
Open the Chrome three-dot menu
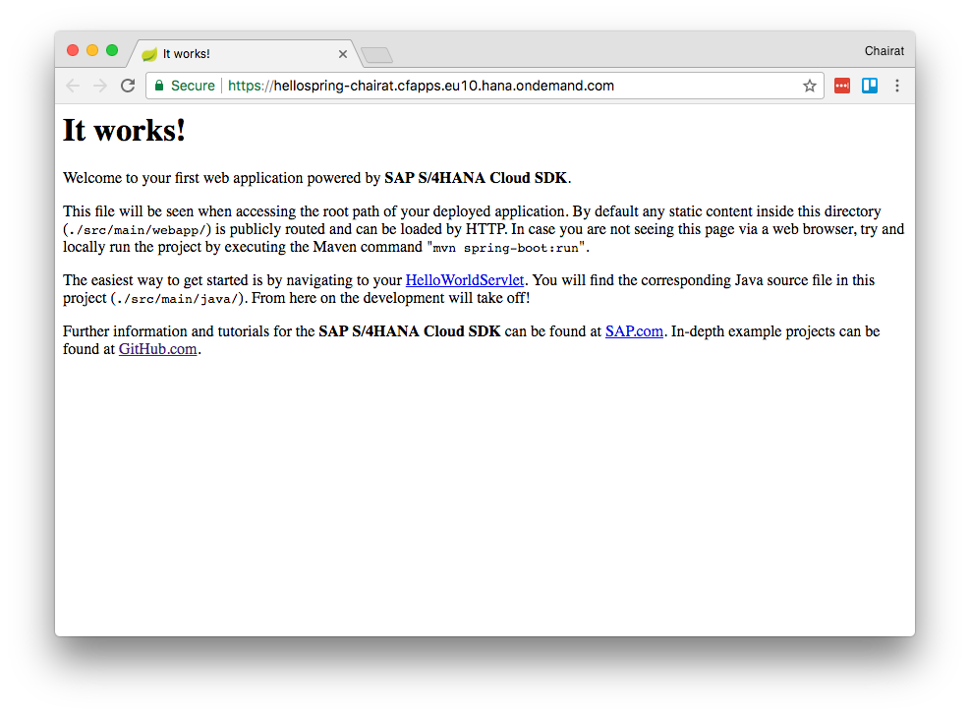click(897, 86)
